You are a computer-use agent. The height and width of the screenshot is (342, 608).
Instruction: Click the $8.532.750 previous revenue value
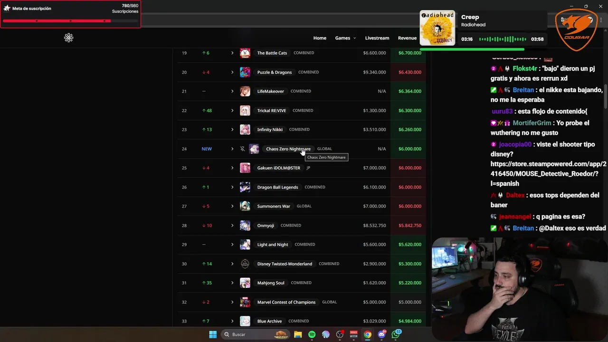[x=374, y=226]
